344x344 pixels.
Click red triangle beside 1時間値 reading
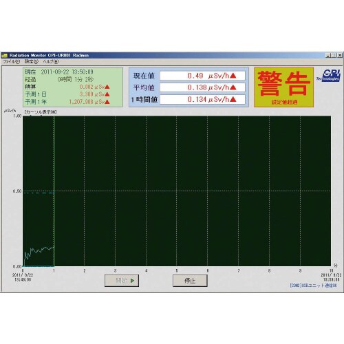[233, 99]
